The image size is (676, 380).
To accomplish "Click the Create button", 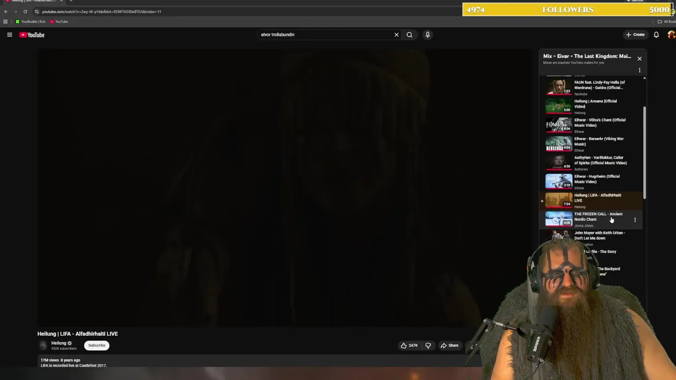I will [635, 35].
